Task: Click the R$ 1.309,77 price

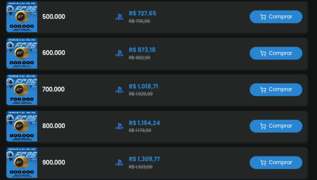Action: (144, 159)
